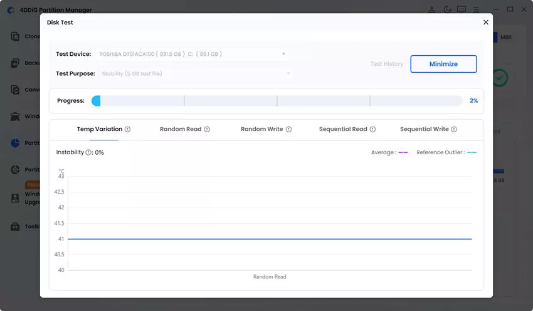
Task: Click the Instability info icon
Action: (x=88, y=152)
